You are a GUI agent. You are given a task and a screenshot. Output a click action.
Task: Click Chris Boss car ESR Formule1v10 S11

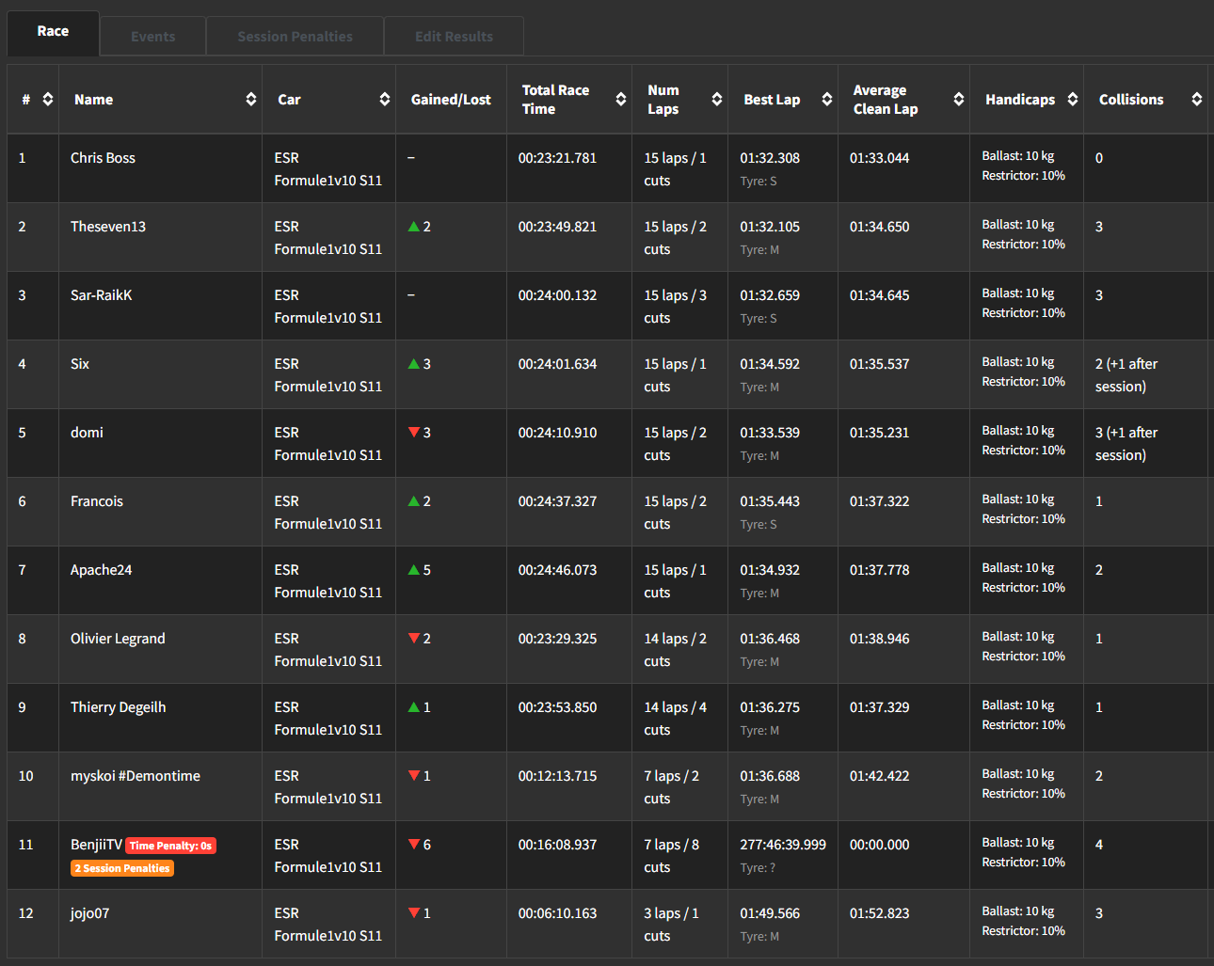[x=328, y=169]
